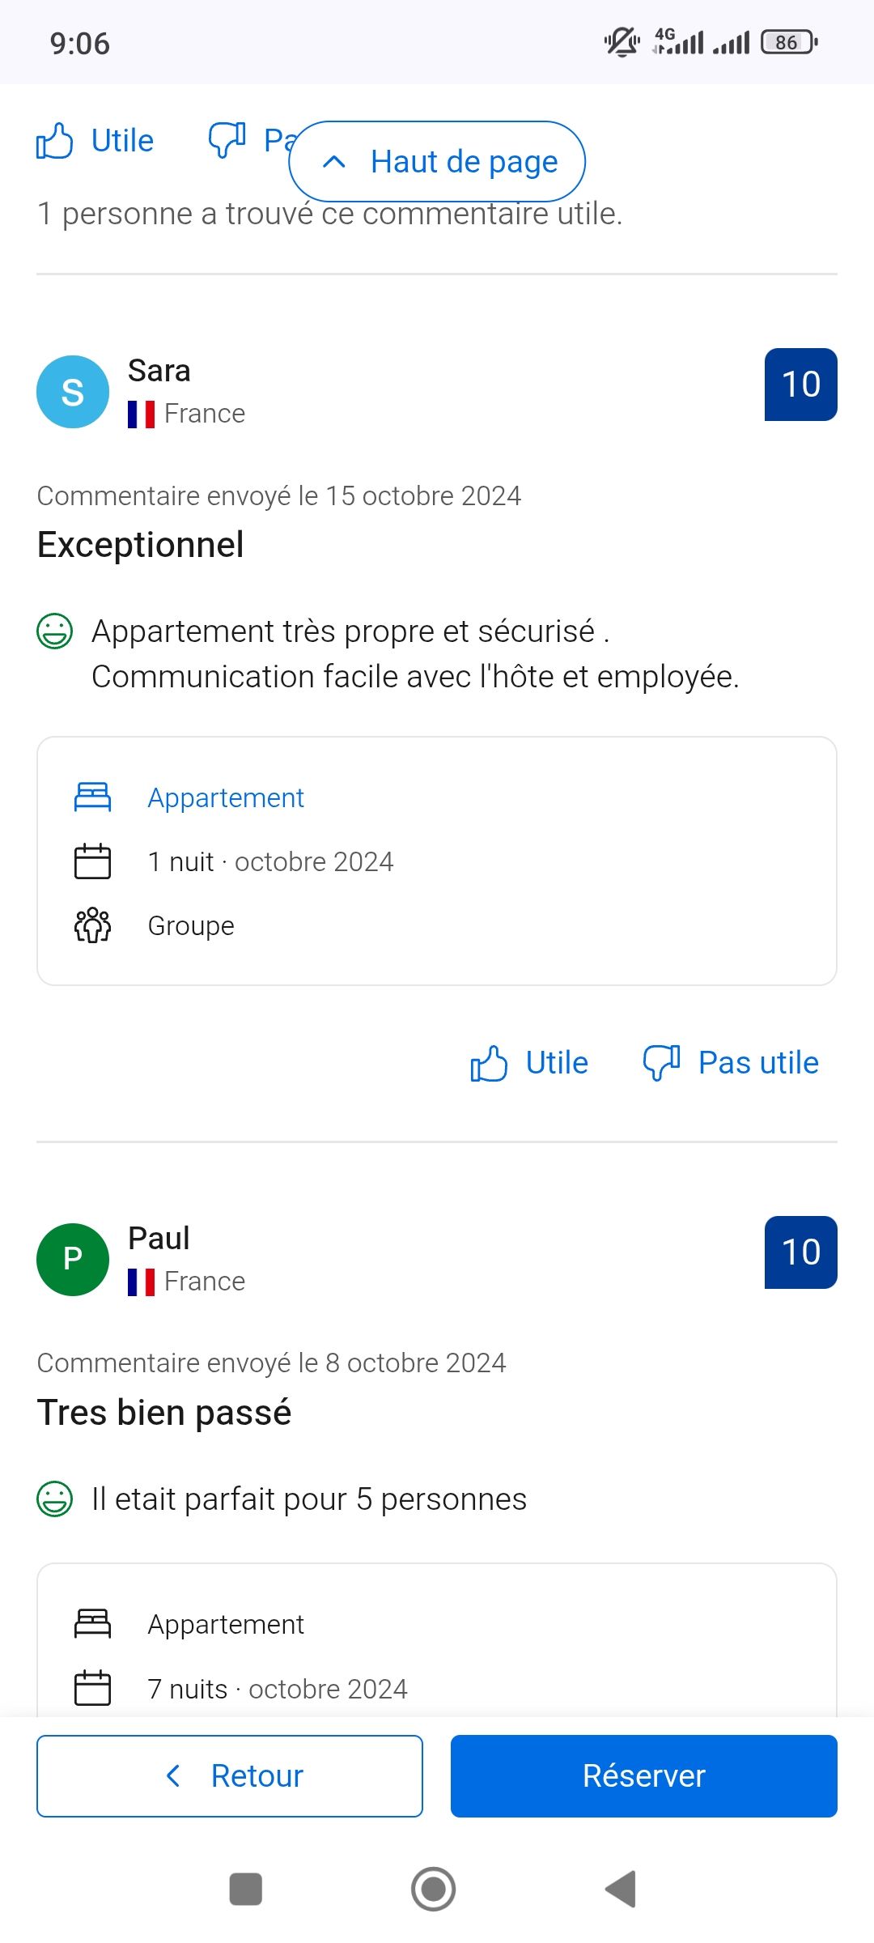874x1943 pixels.
Task: Tap Sara's score badge of 10
Action: 800,385
